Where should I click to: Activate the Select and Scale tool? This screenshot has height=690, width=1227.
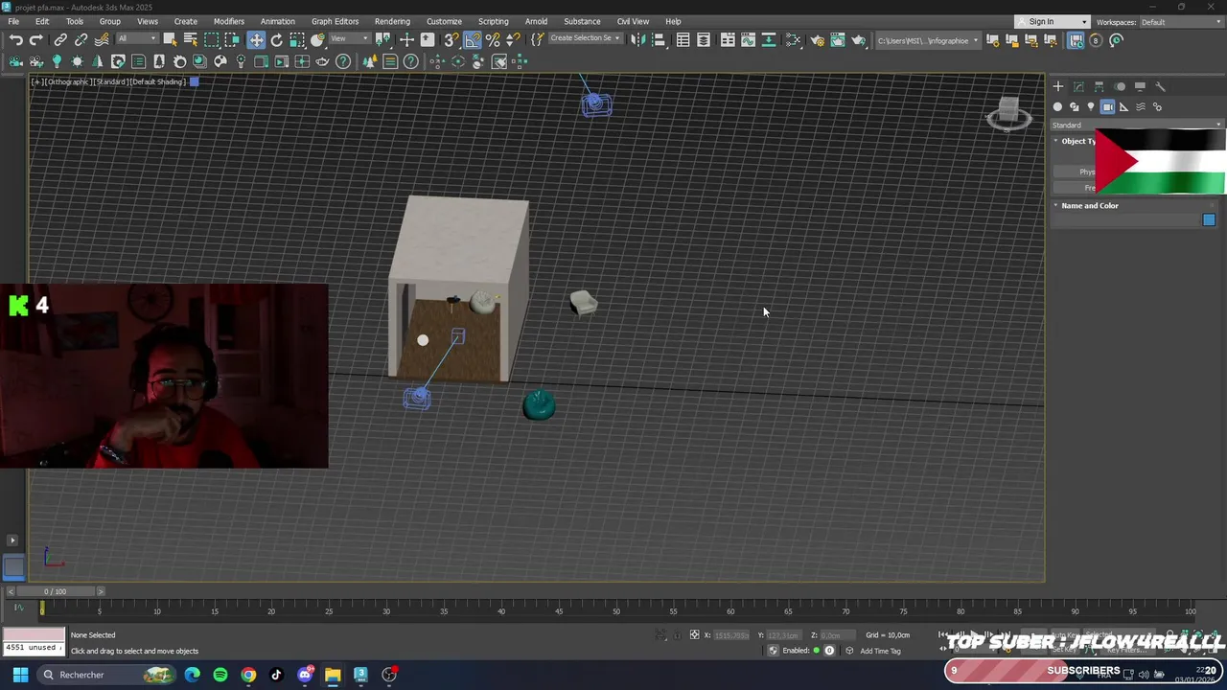(x=297, y=40)
